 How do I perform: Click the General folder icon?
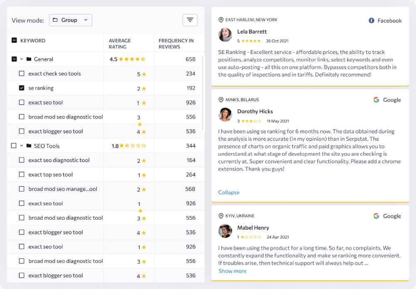(x=29, y=59)
